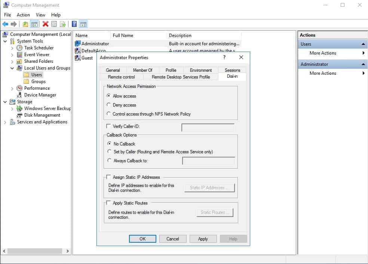Click the Forward arrow toolbar icon
This screenshot has height=264, width=368.
click(x=14, y=24)
